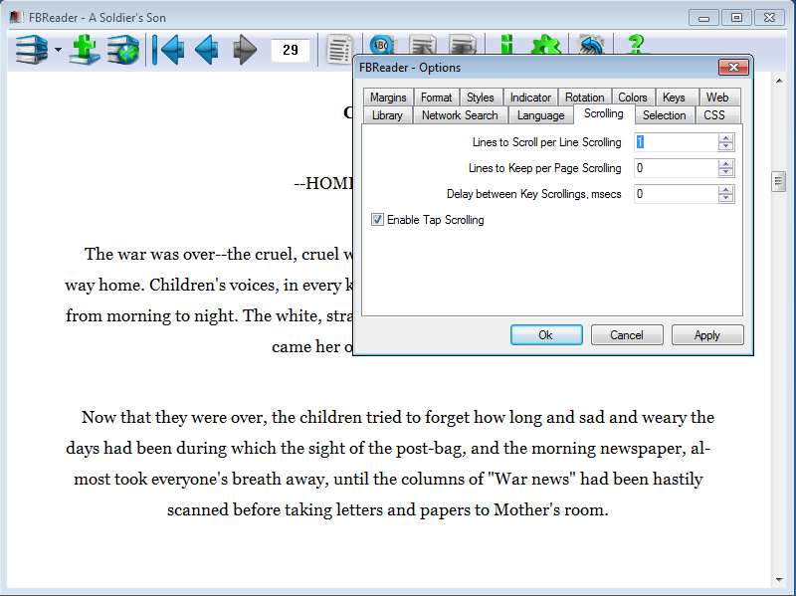Open the network library globe icon
Image resolution: width=796 pixels, height=596 pixels.
coord(122,49)
